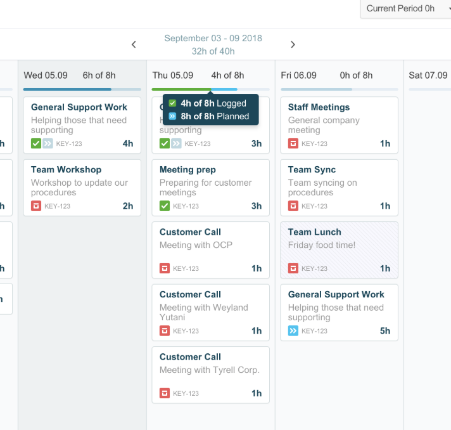Click red calendar icon on Team Sync card
Image resolution: width=451 pixels, height=430 pixels.
(293, 206)
